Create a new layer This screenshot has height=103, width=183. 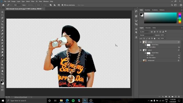click(176, 97)
